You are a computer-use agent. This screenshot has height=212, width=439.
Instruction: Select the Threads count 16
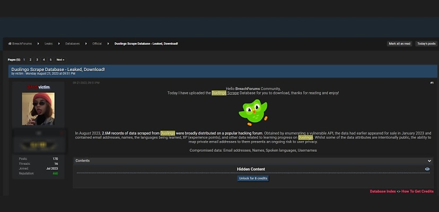click(56, 164)
